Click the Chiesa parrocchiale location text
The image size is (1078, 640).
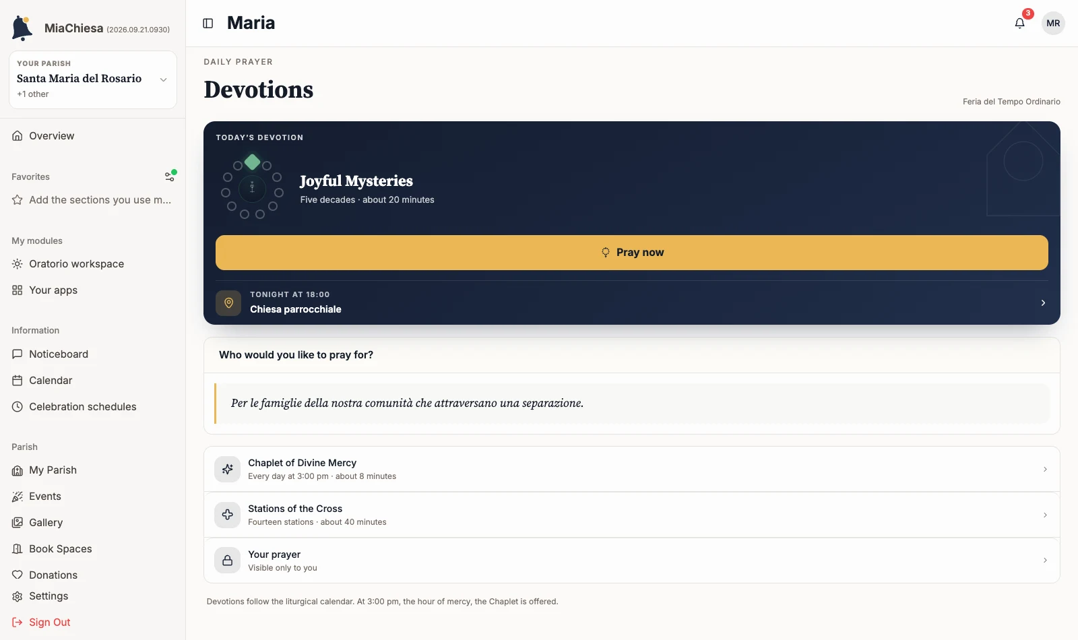click(296, 309)
